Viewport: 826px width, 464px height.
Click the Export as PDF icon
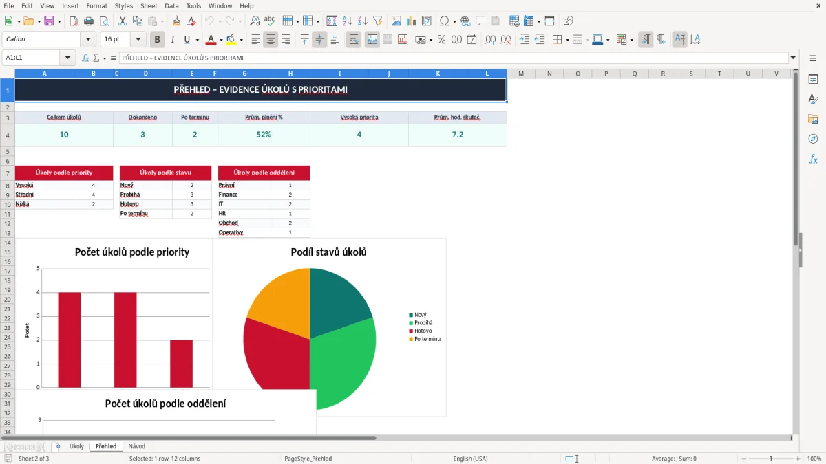click(x=74, y=21)
